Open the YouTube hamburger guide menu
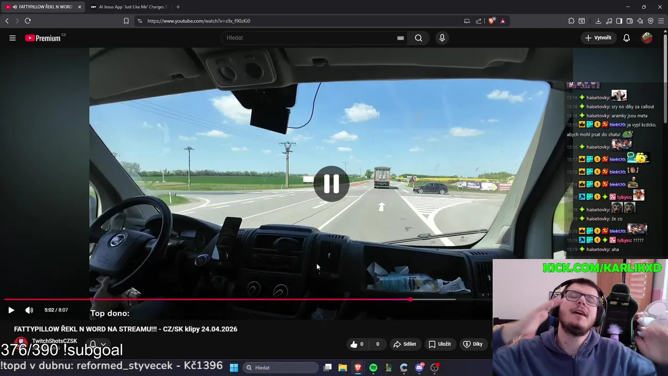This screenshot has width=668, height=376. click(x=13, y=38)
